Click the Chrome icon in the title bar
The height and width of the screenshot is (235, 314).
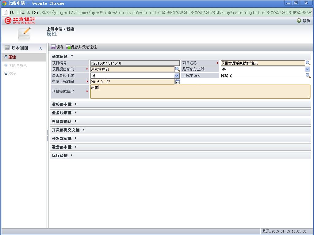[x=4, y=3]
